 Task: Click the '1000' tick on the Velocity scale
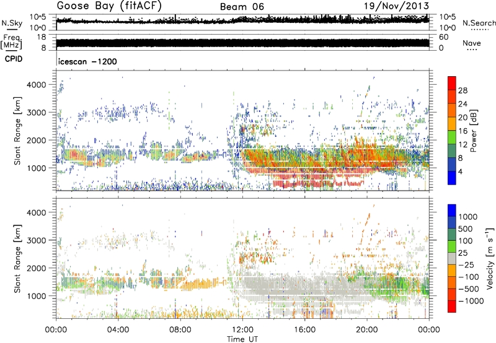tap(468, 217)
